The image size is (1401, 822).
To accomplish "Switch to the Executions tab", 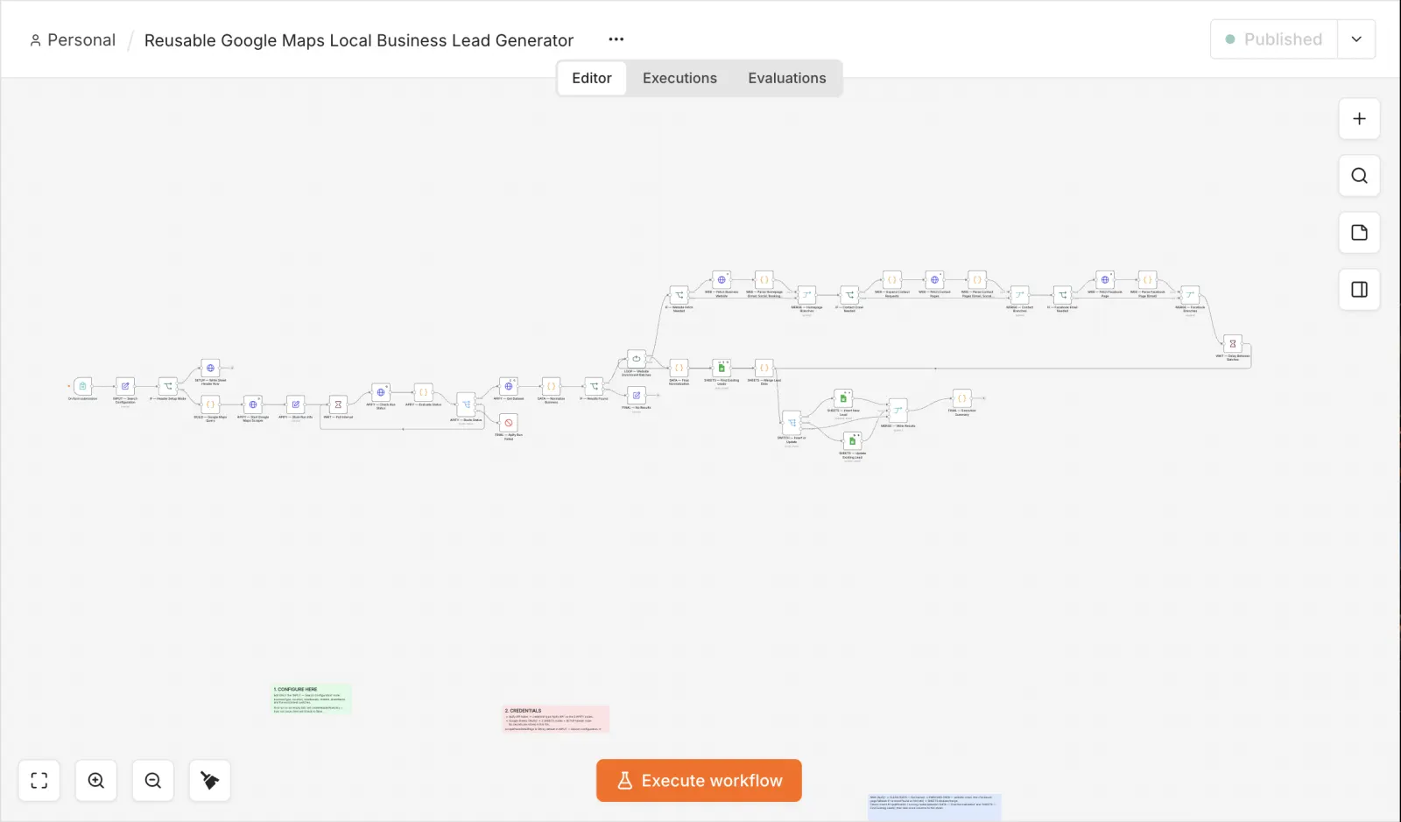I will pyautogui.click(x=679, y=78).
